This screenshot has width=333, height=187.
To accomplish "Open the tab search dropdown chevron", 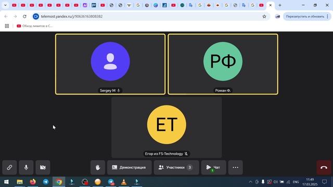I will point(5,5).
